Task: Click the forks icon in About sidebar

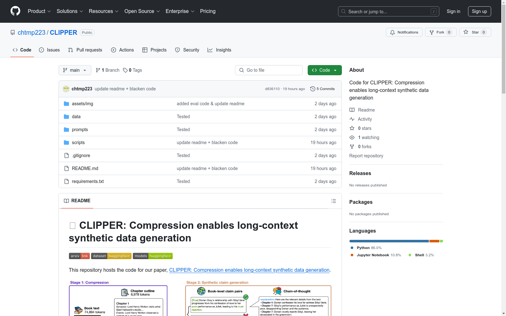Action: 352,147
